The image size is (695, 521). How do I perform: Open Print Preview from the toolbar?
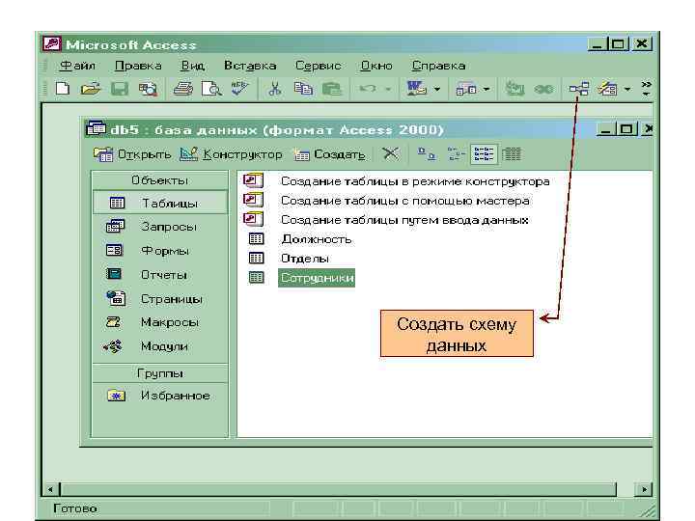211,89
